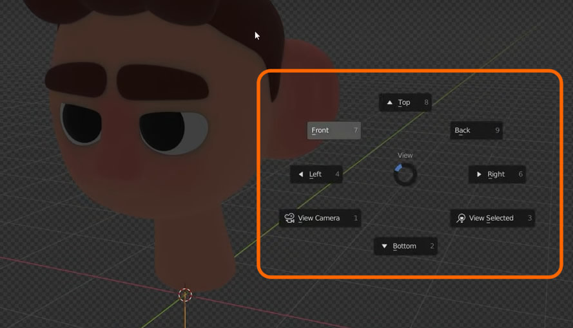This screenshot has width=573, height=328.
Task: Click the up-triangle icon on Top
Action: (x=389, y=102)
